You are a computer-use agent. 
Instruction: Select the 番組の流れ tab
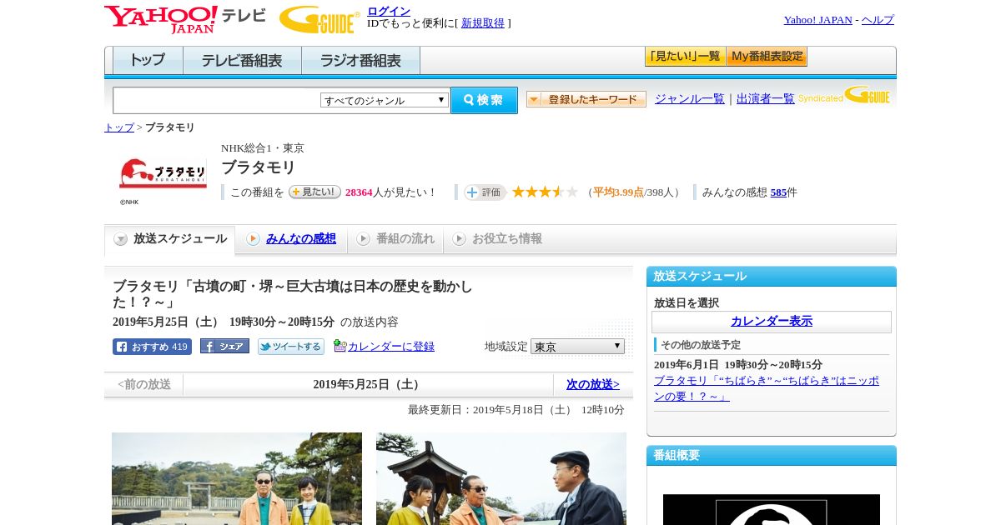pos(395,239)
